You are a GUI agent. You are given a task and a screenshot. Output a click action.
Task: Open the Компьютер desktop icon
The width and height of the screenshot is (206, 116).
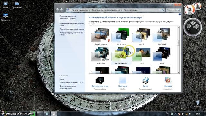click(x=5, y=17)
